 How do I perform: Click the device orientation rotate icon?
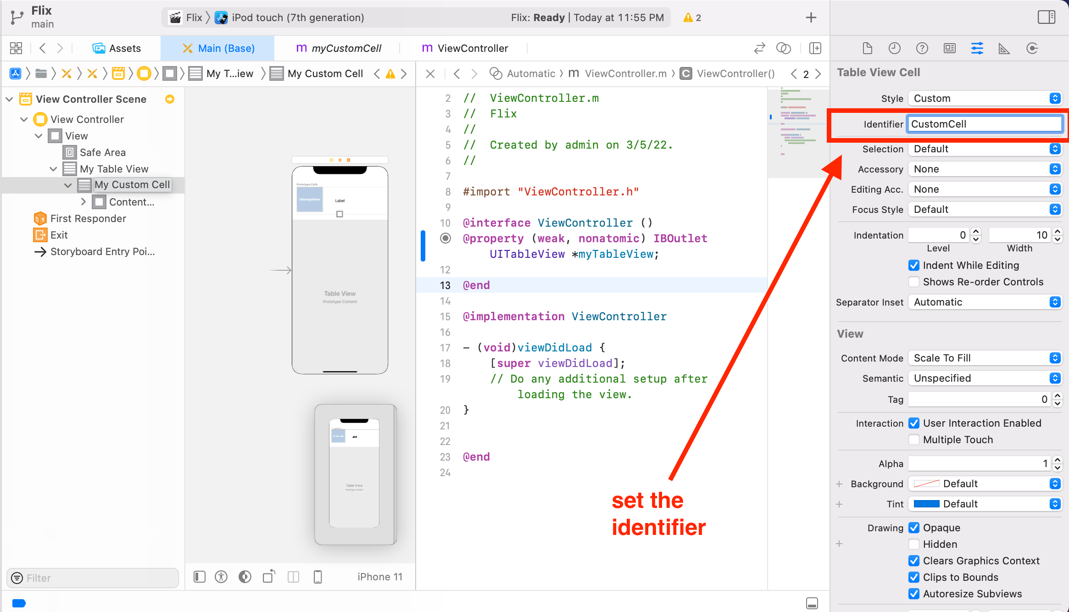pos(269,576)
